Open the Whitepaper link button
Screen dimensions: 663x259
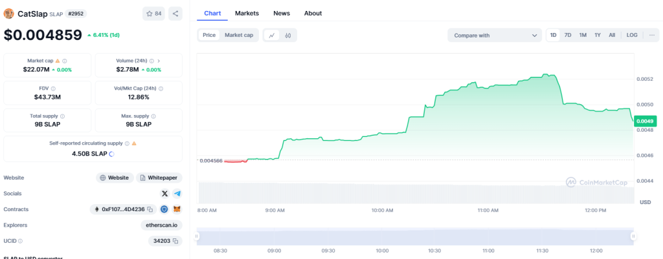point(159,178)
